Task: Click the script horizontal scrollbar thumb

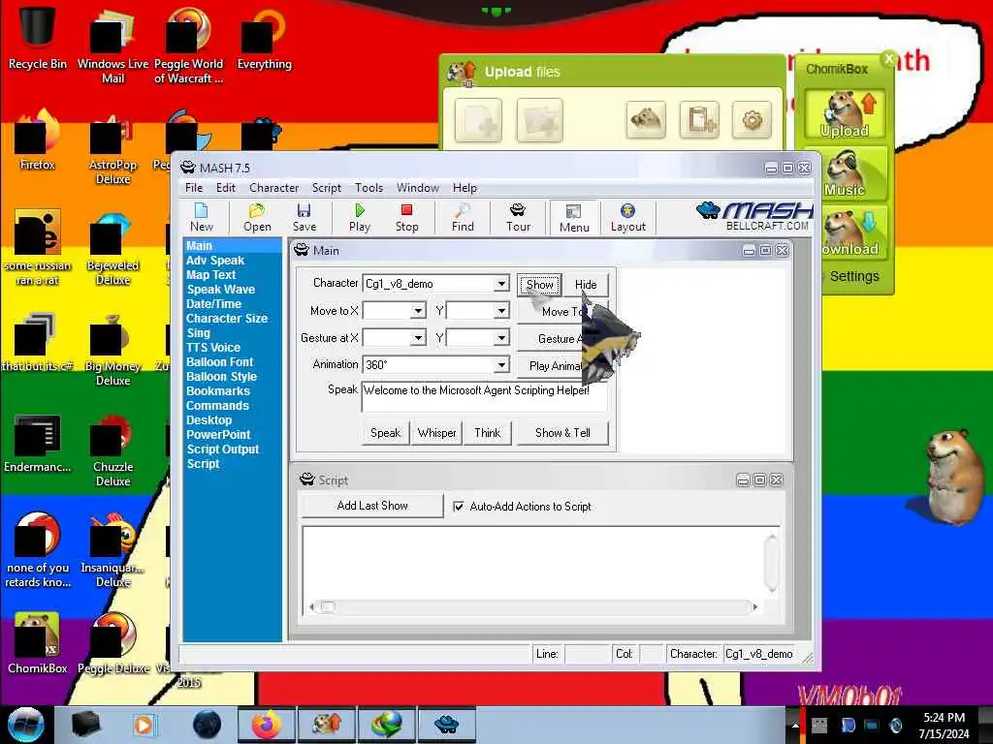Action: [x=328, y=606]
